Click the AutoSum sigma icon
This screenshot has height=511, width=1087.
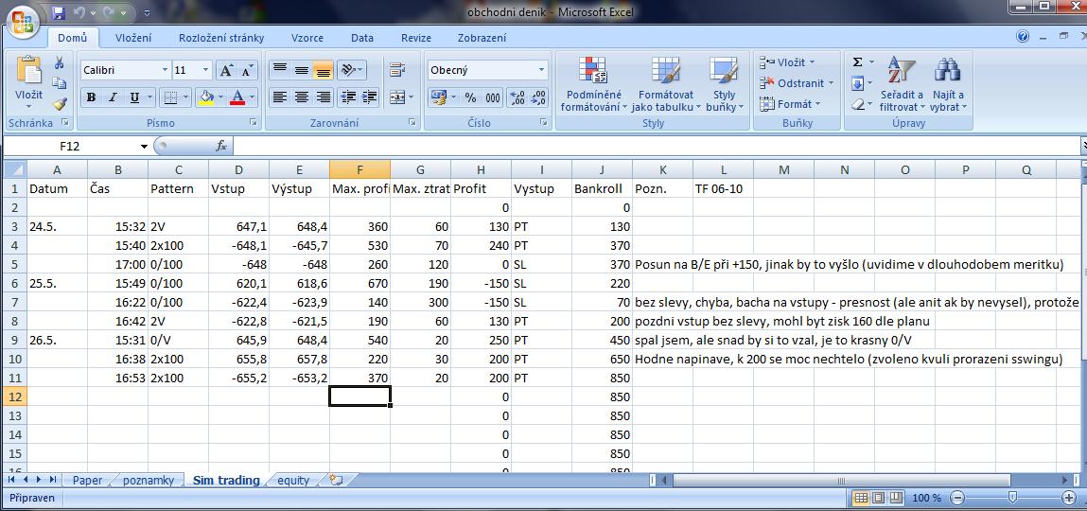click(857, 62)
